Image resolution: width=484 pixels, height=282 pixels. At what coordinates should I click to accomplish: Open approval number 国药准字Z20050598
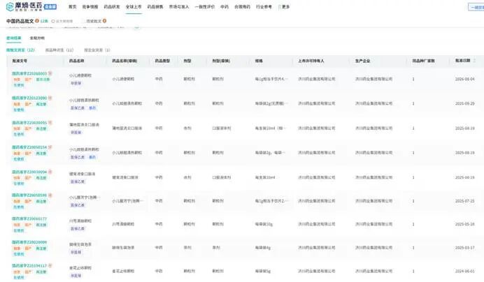point(29,195)
